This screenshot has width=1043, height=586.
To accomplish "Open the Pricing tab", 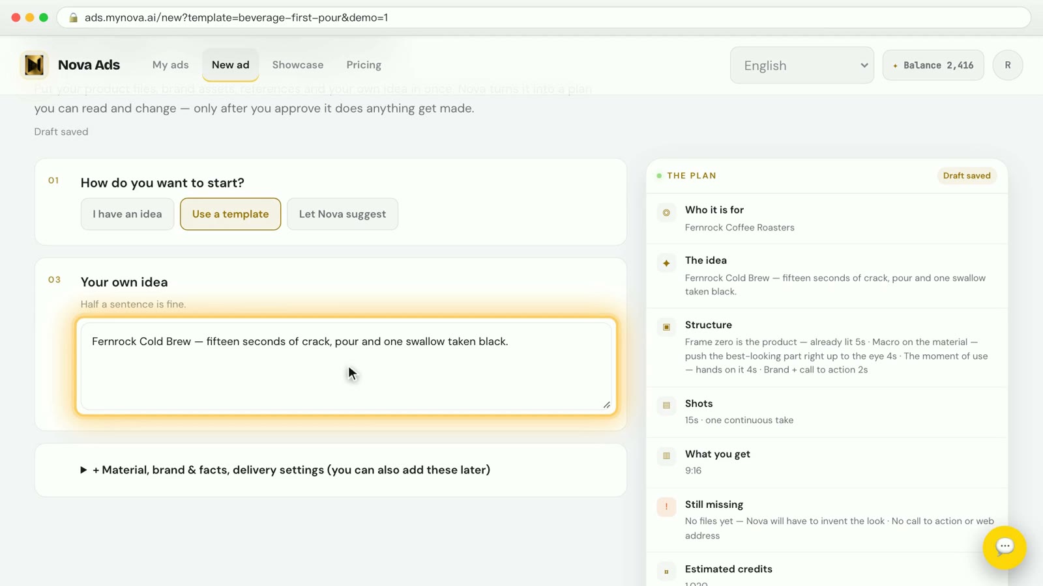I will (x=364, y=65).
